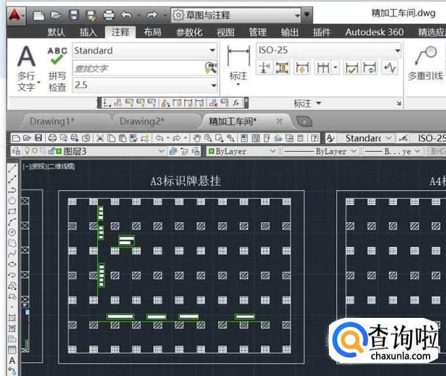Select the 注释 ribbon tab
Image resolution: width=446 pixels, height=376 pixels.
pyautogui.click(x=120, y=32)
